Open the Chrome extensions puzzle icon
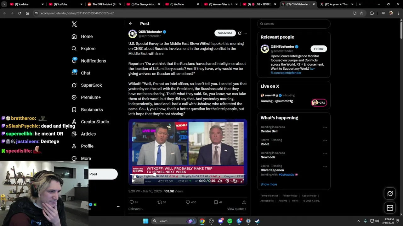 point(372,13)
